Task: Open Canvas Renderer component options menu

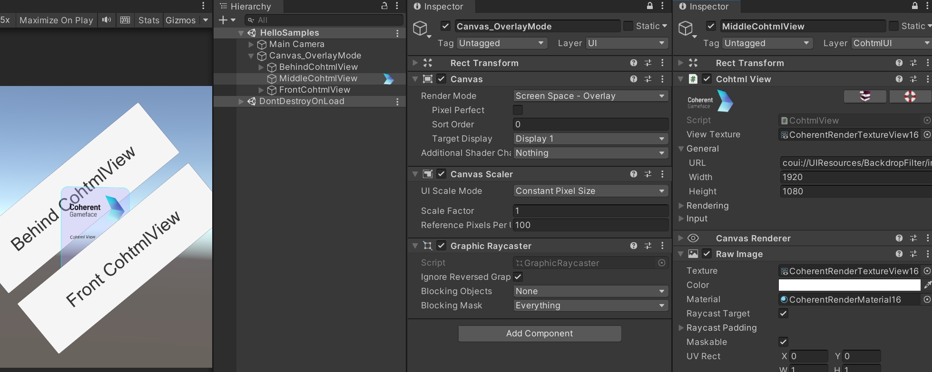Action: [928, 238]
